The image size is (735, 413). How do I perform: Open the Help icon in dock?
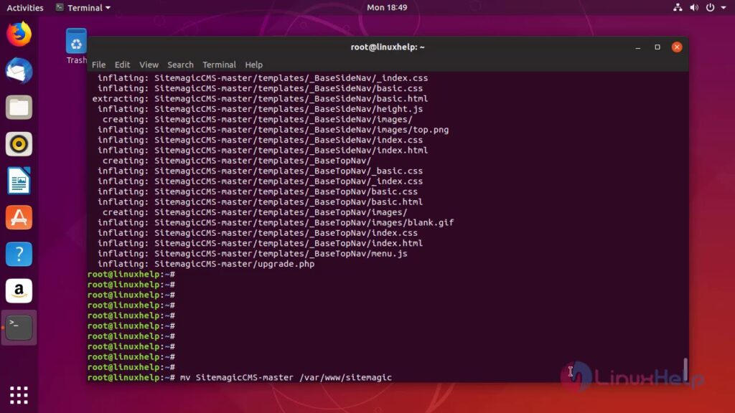(19, 254)
